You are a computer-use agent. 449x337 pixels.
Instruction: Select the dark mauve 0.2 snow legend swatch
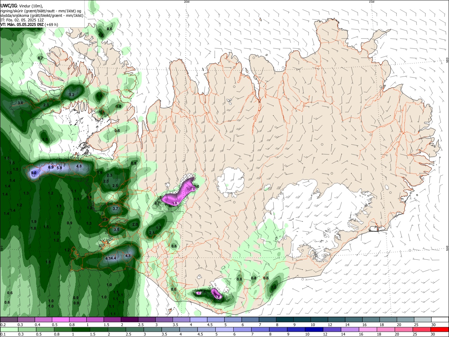point(9,319)
